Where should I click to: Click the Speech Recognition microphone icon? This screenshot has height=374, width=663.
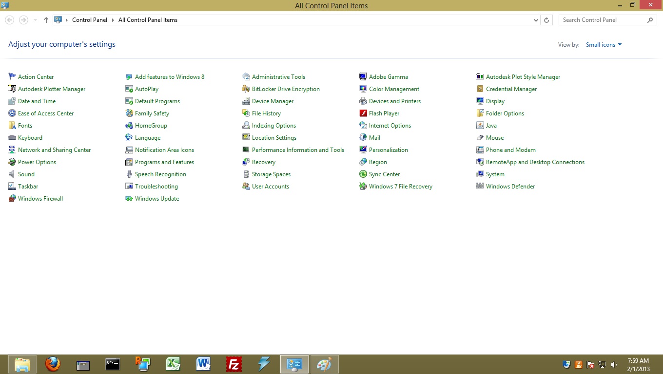tap(129, 174)
